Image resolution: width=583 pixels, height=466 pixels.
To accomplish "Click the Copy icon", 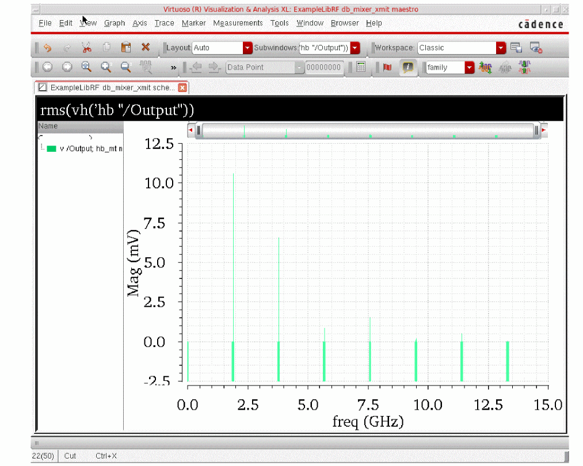I will [x=106, y=47].
